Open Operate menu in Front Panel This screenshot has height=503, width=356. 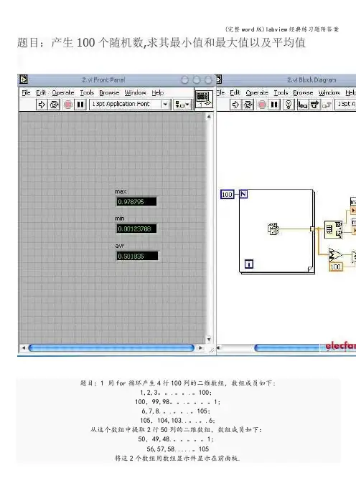tap(63, 92)
